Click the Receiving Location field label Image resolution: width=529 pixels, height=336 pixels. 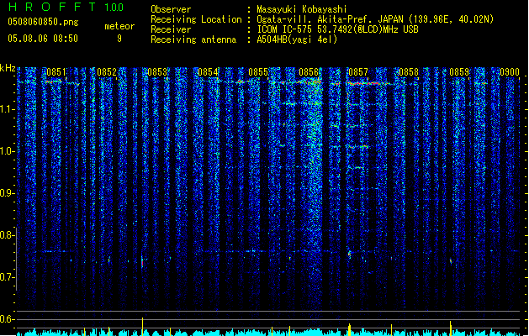point(196,19)
